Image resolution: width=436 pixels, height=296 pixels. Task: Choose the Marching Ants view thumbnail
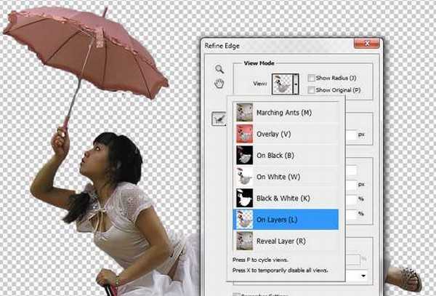pos(243,113)
